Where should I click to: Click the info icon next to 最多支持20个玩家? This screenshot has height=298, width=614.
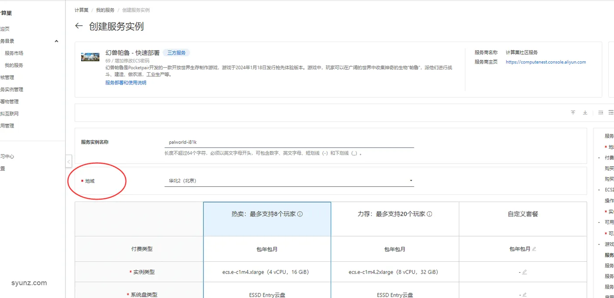pos(429,214)
